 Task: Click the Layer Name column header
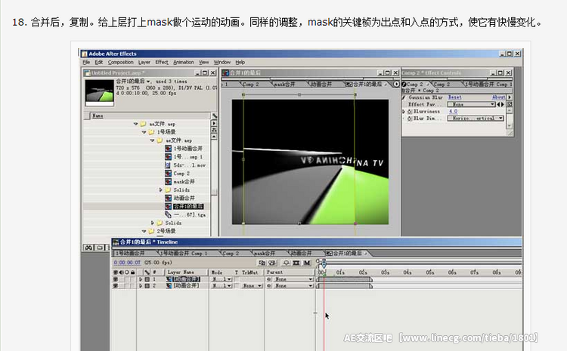[x=186, y=272]
